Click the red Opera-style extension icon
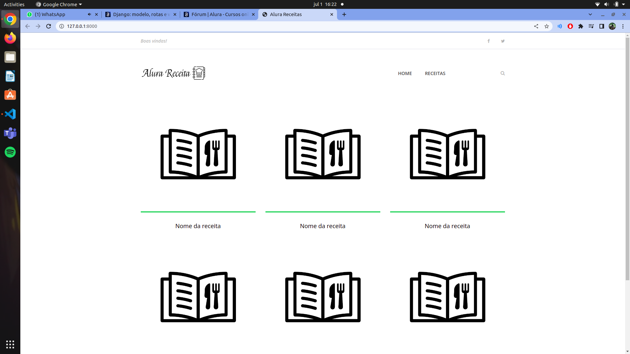The width and height of the screenshot is (630, 354). pos(570,26)
